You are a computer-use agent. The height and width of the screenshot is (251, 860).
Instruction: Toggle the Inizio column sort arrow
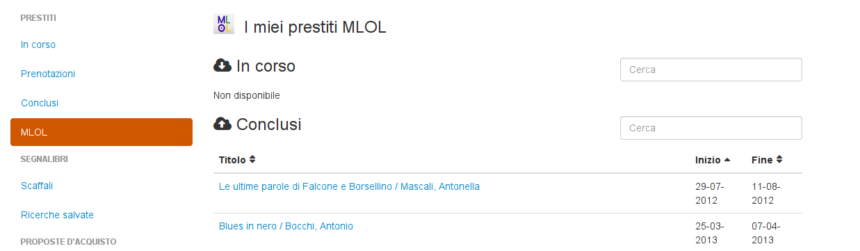point(727,160)
